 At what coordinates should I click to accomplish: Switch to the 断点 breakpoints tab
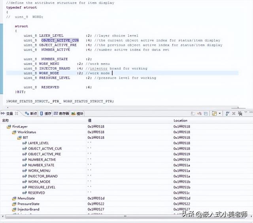point(31,113)
